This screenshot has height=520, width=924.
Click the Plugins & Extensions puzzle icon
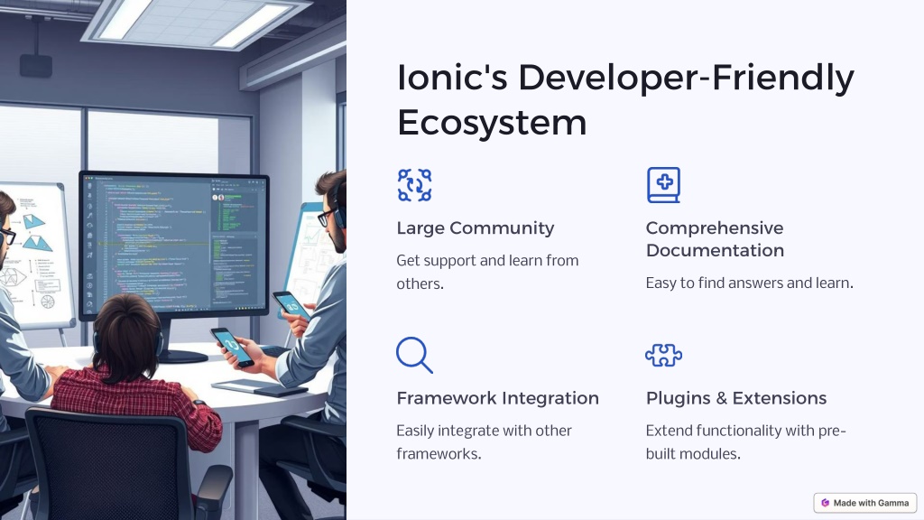(x=663, y=356)
